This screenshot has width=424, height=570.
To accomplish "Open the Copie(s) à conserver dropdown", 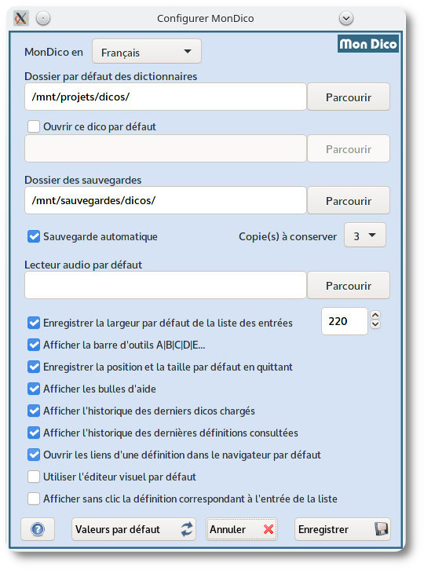I will point(365,236).
